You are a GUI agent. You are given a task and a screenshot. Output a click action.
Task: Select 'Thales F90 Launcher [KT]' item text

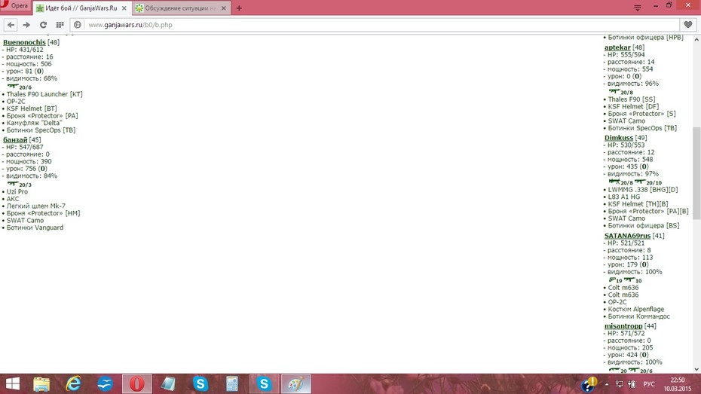[x=44, y=94]
